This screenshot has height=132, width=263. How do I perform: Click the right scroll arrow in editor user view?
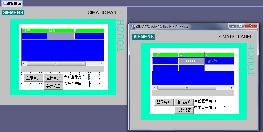[101, 63]
